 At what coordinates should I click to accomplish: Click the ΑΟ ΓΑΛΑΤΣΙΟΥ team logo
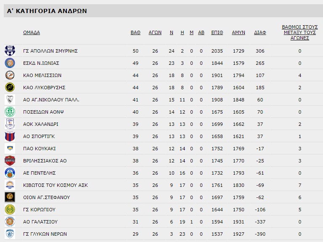pos(10,222)
